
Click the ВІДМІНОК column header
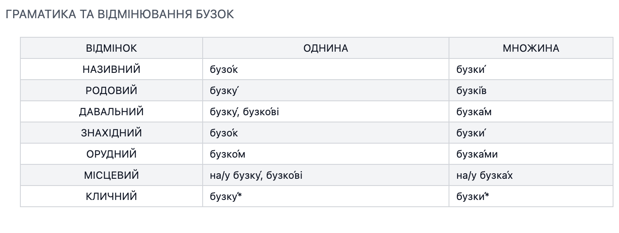[x=111, y=48]
